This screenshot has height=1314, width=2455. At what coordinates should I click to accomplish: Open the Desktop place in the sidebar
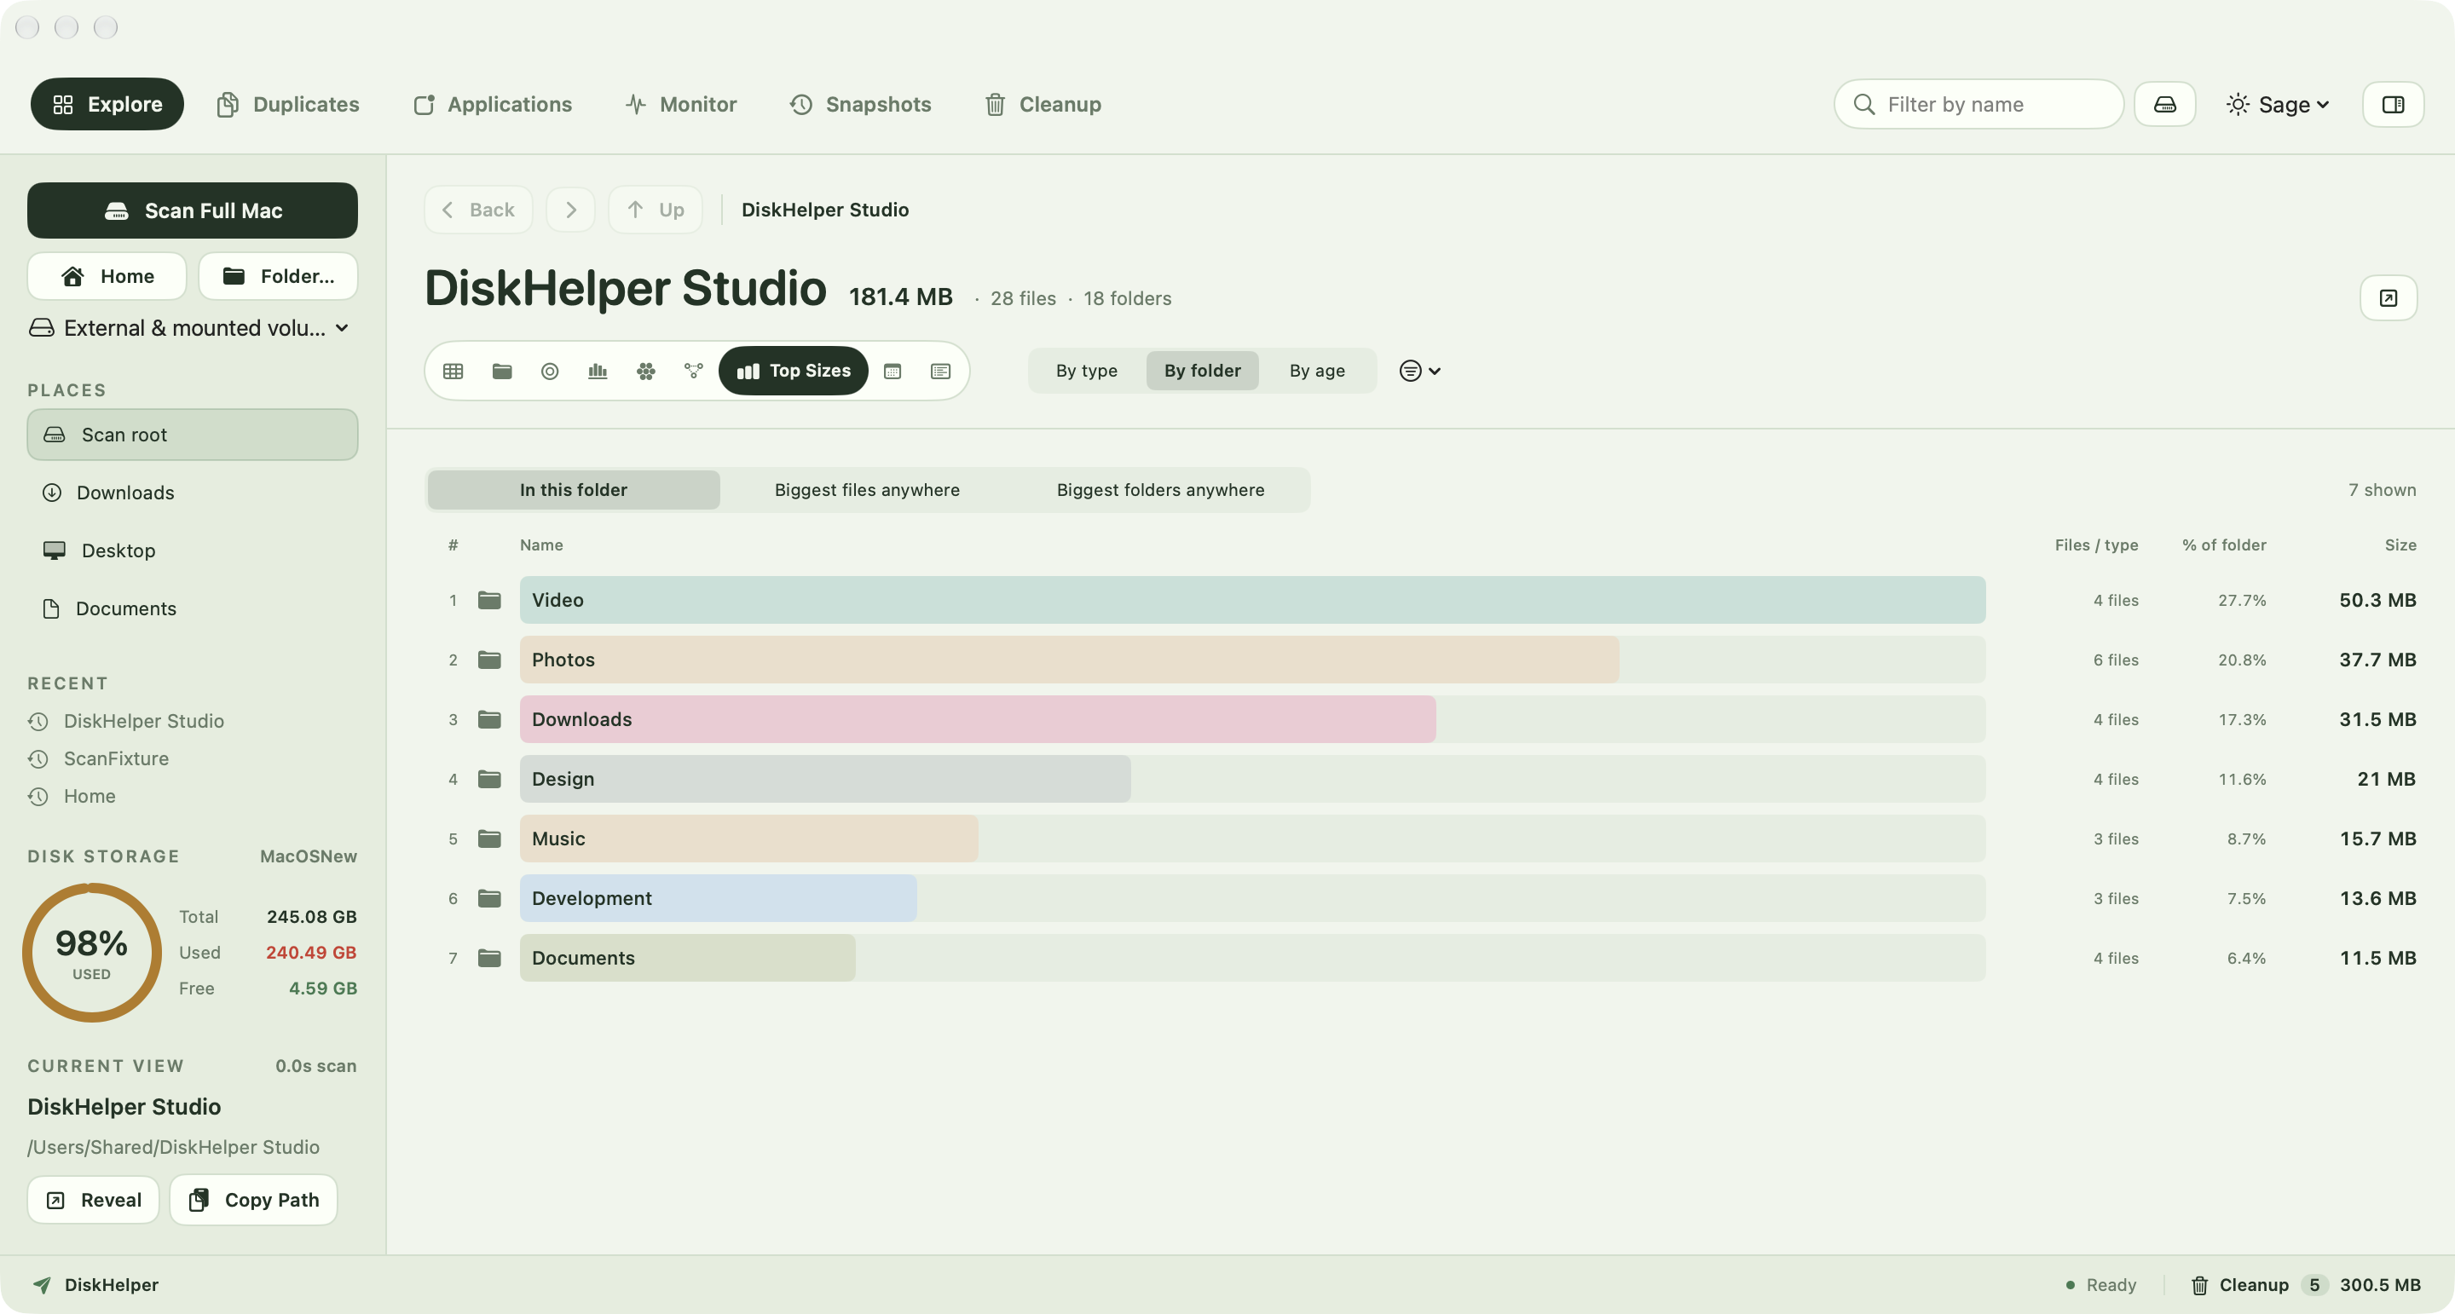[193, 550]
